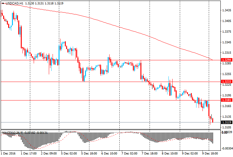This screenshot has width=233, height=157.
Task: Click the 8 Dec 10:00 time label
Action: pos(170,153)
